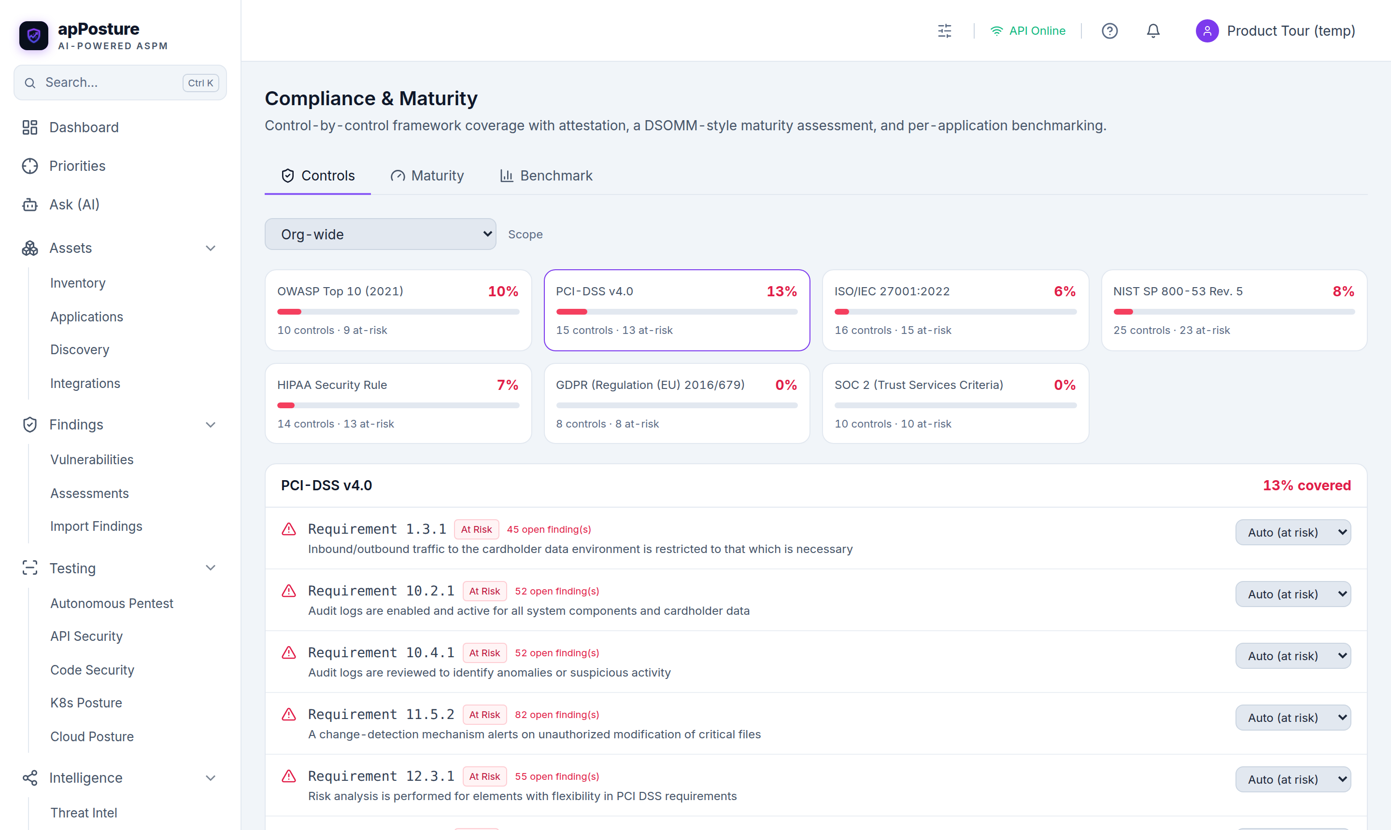Go to Vulnerabilities page
This screenshot has height=830, width=1391.
coord(92,459)
